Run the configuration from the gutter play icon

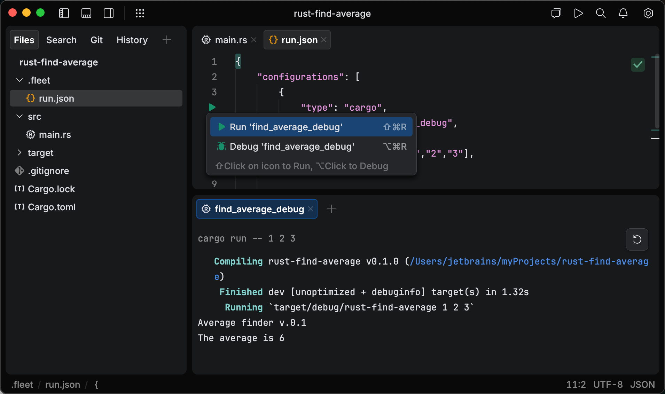pos(212,107)
